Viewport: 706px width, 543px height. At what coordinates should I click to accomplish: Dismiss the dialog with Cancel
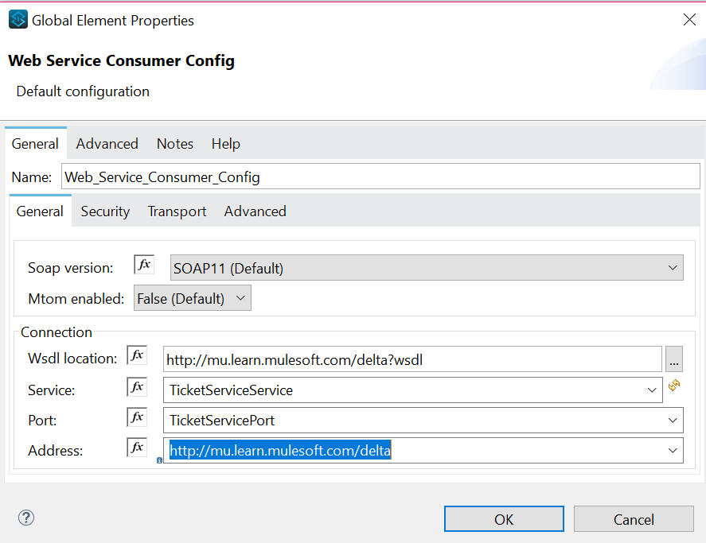coord(633,518)
